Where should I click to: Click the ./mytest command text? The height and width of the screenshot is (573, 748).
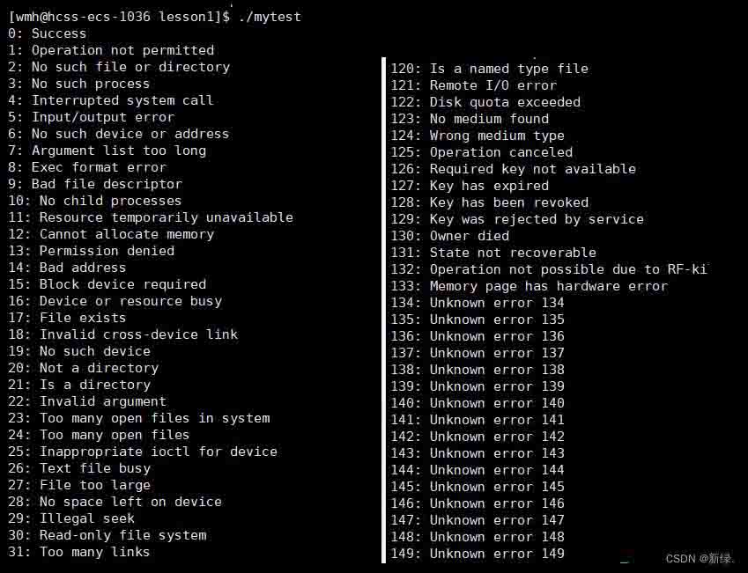pyautogui.click(x=270, y=17)
